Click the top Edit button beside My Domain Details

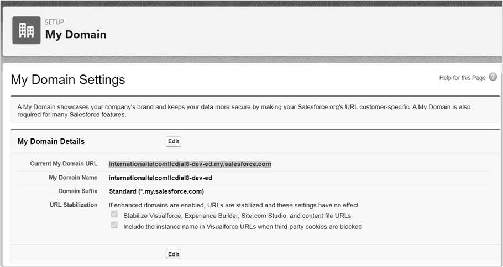pyautogui.click(x=174, y=142)
